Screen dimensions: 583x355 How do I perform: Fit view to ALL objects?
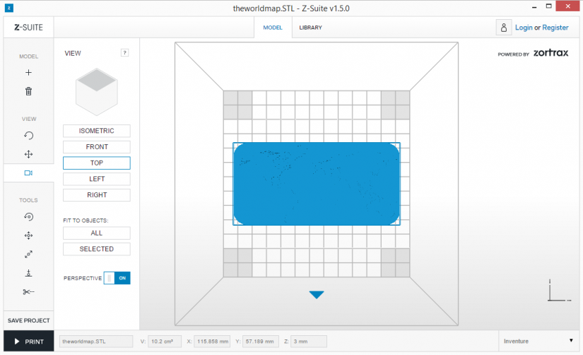point(97,233)
